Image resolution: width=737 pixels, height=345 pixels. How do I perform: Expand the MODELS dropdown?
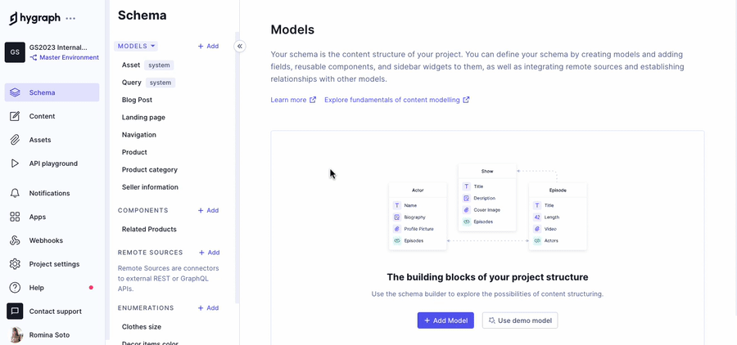click(136, 46)
